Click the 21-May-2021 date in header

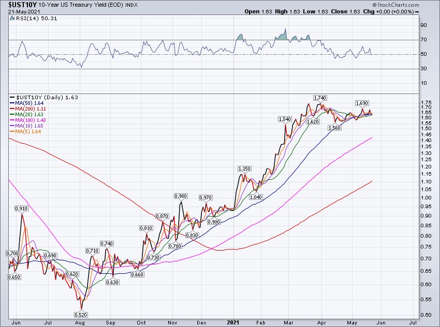(x=18, y=11)
